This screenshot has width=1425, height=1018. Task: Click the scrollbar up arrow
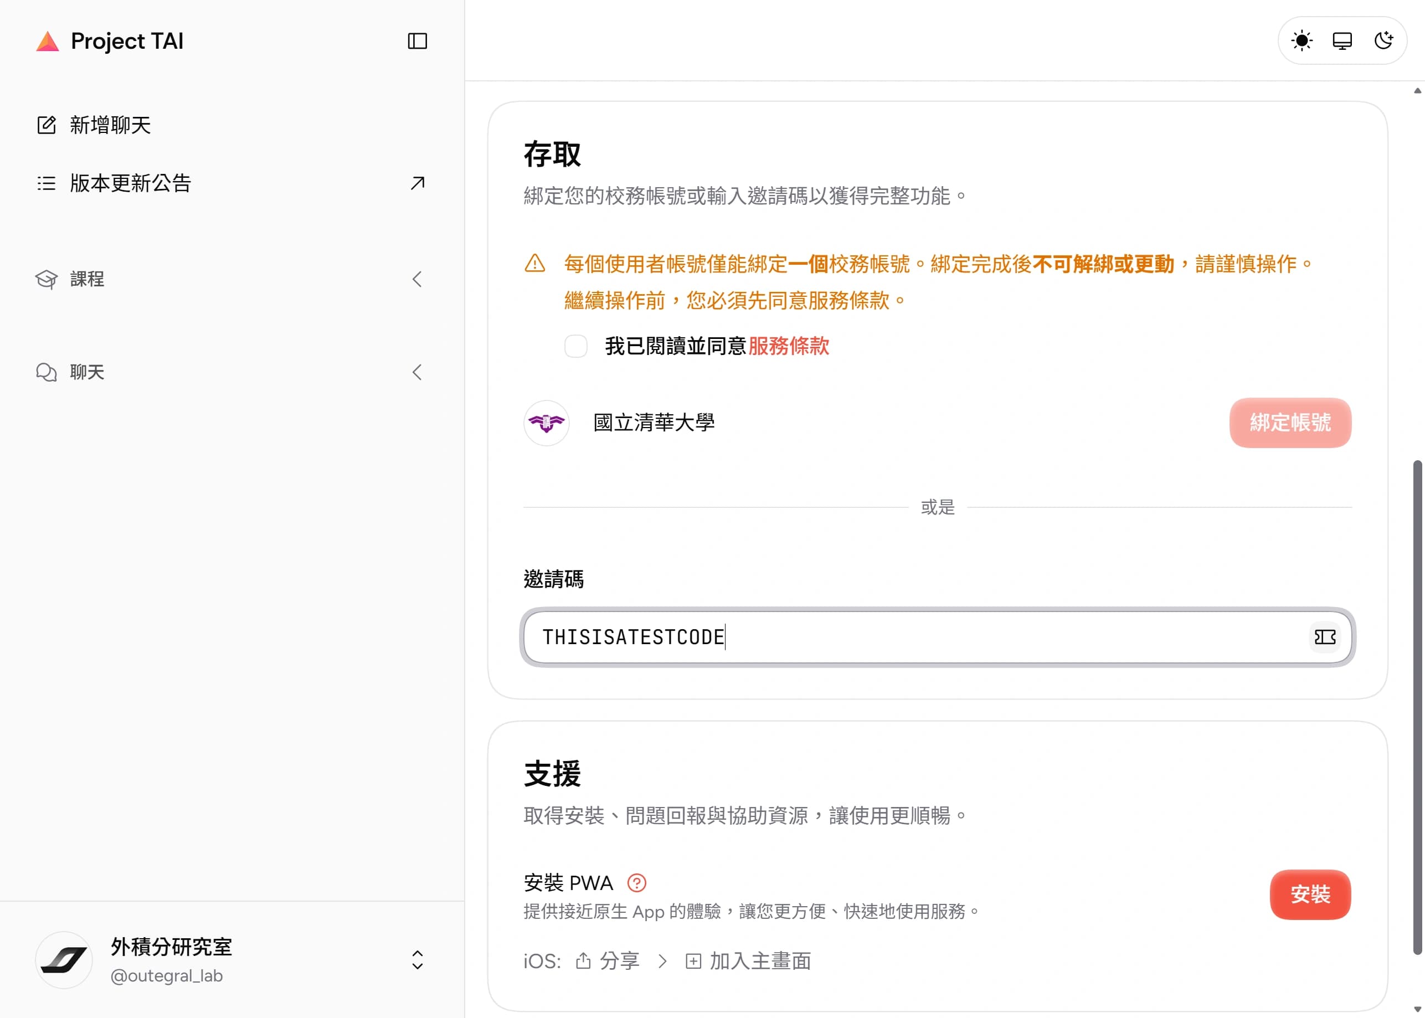point(1417,91)
